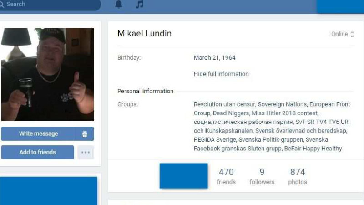Open the profile photo of Mikael Lundin
The width and height of the screenshot is (364, 205).
point(48,74)
